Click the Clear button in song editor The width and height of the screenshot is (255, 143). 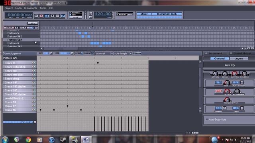click(x=9, y=28)
